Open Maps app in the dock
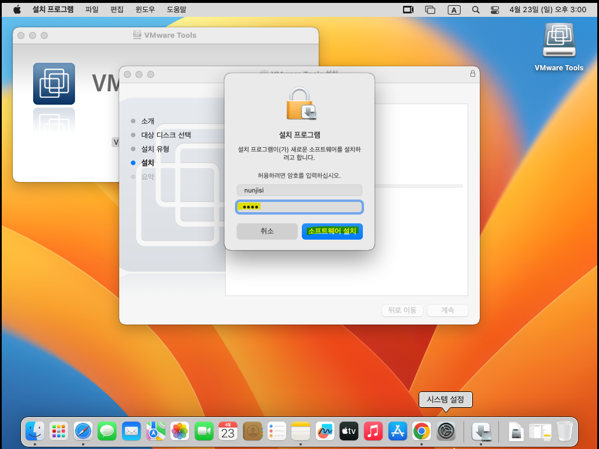The image size is (599, 449). point(155,432)
